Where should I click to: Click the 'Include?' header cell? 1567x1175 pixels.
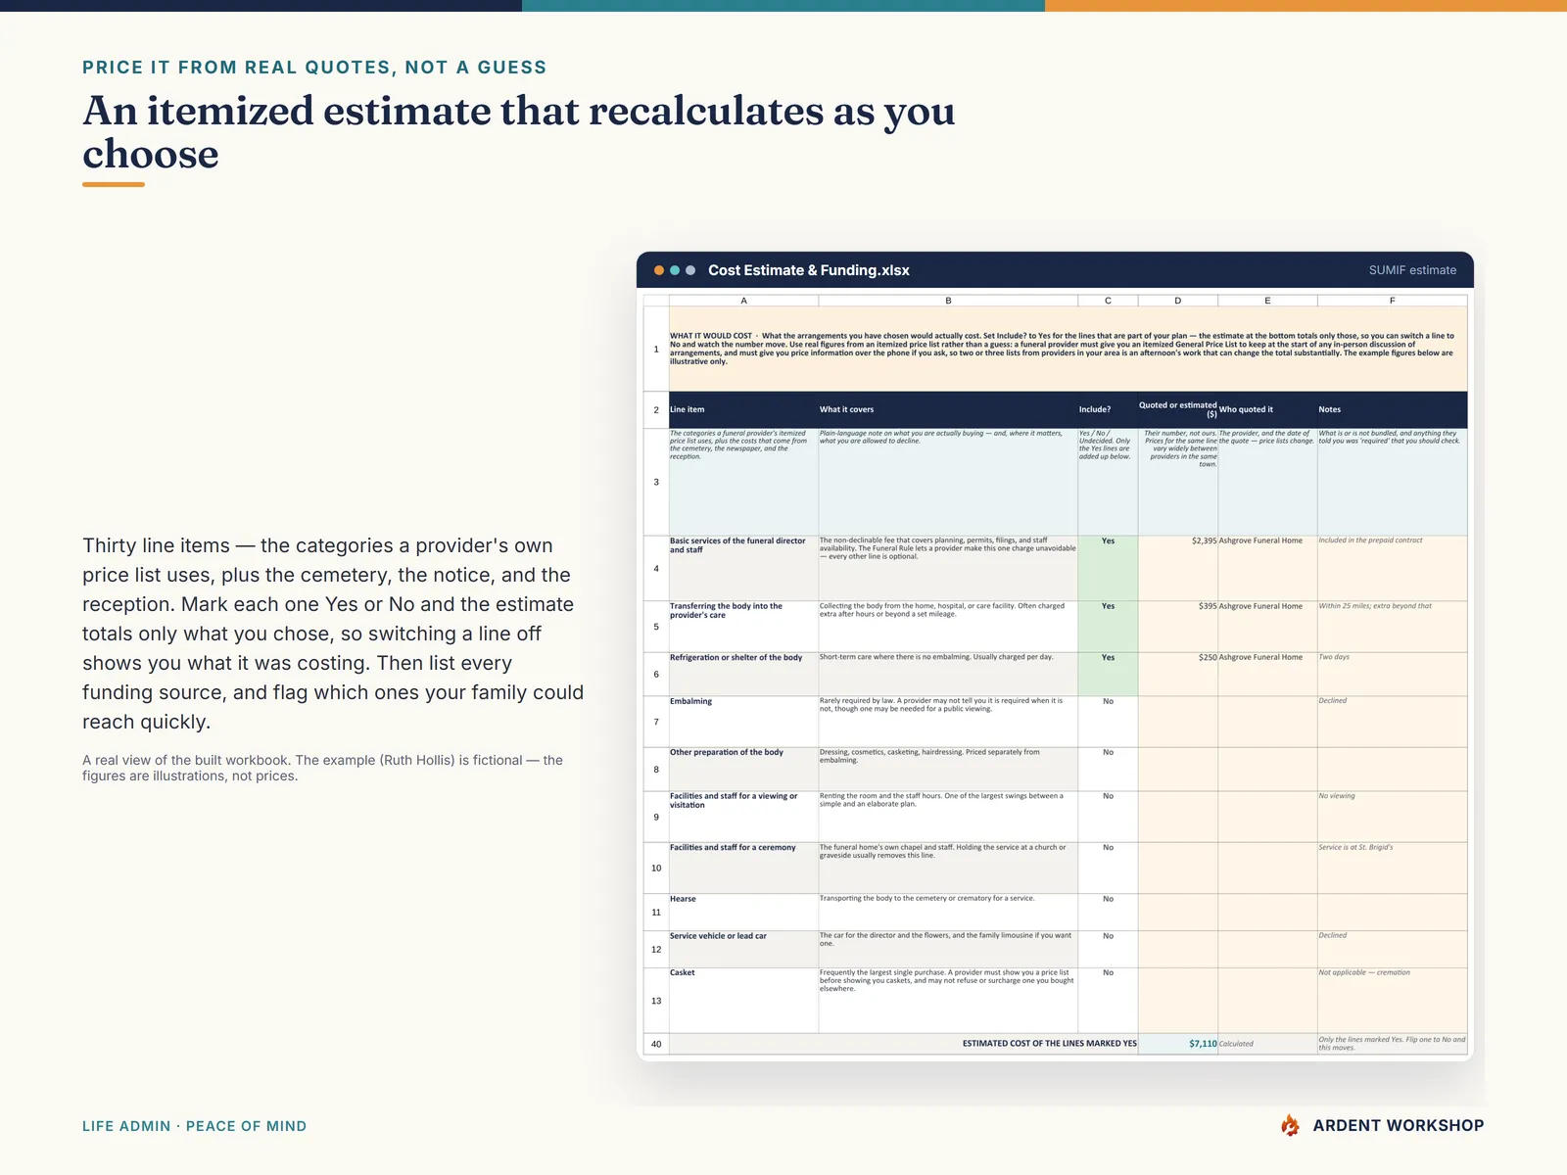pos(1108,409)
